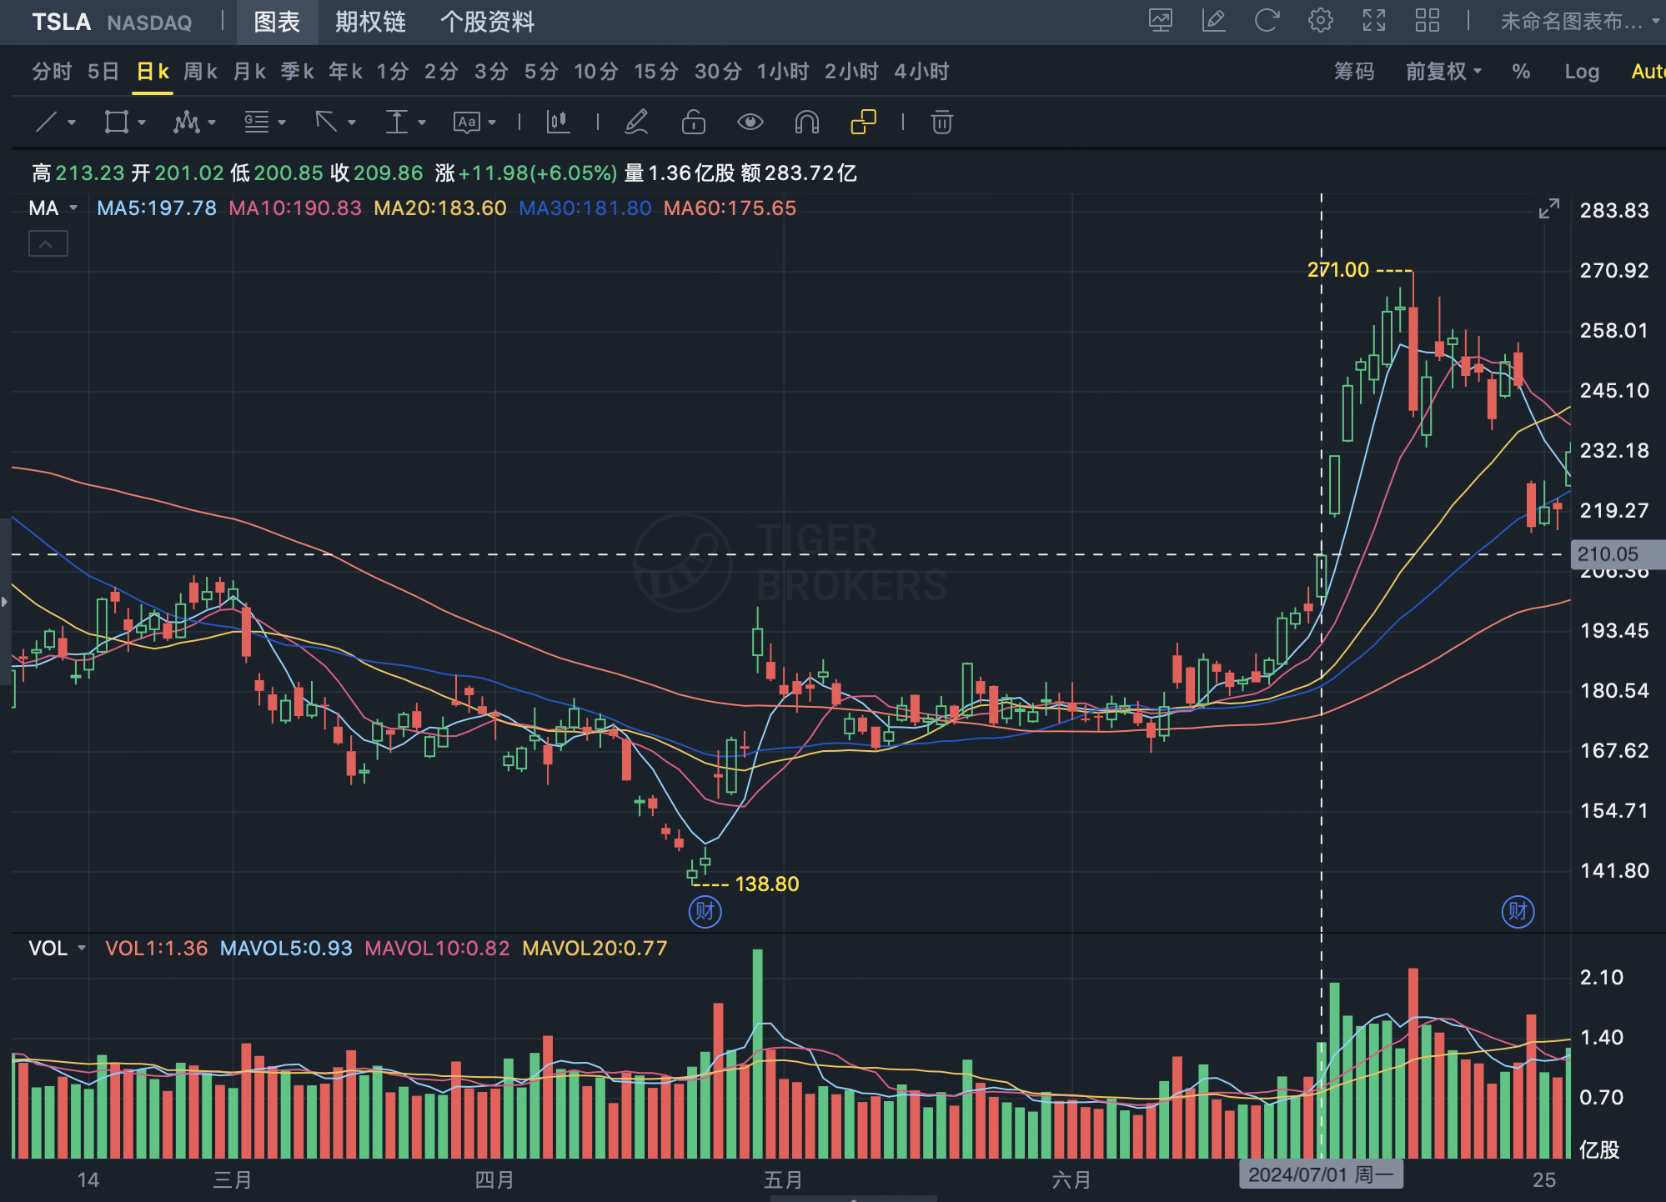Refresh the chart with the reload icon

point(1267,21)
